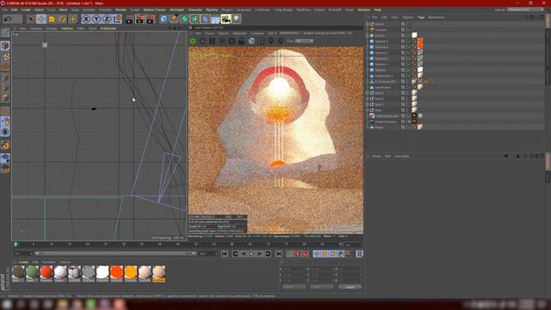This screenshot has width=551, height=310.
Task: Open the Octane channel dropdown
Action: pos(304,41)
